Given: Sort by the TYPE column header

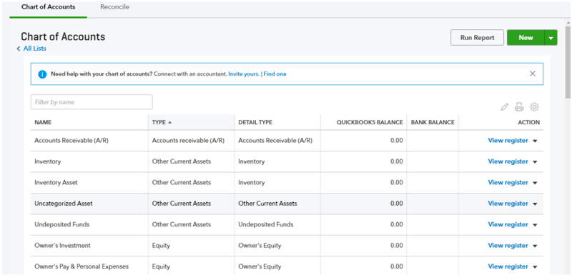Looking at the screenshot, I should click(x=191, y=122).
